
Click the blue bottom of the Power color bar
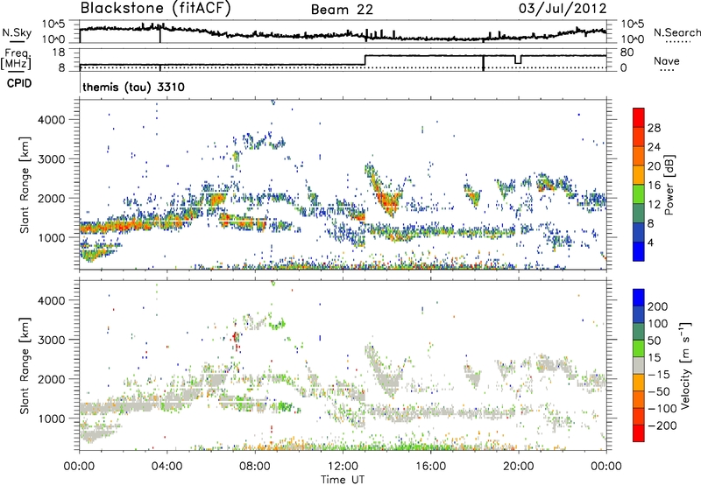[x=639, y=251]
